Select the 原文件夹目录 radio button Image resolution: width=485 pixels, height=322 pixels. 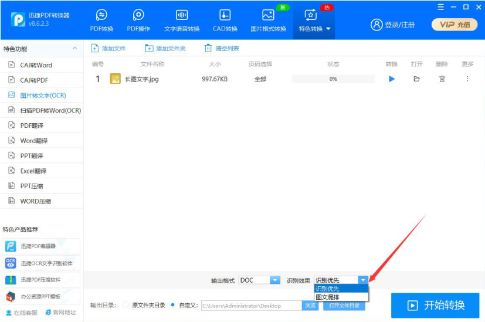pos(126,305)
